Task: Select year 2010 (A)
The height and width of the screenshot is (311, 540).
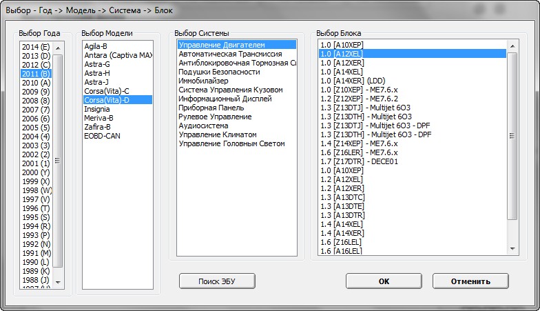Action: coord(36,83)
